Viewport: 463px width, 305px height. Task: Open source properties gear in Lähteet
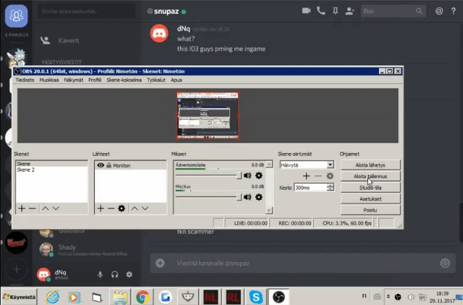click(122, 209)
